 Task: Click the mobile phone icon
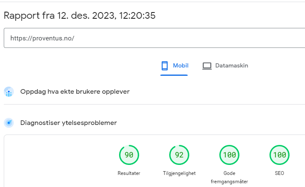tap(165, 66)
